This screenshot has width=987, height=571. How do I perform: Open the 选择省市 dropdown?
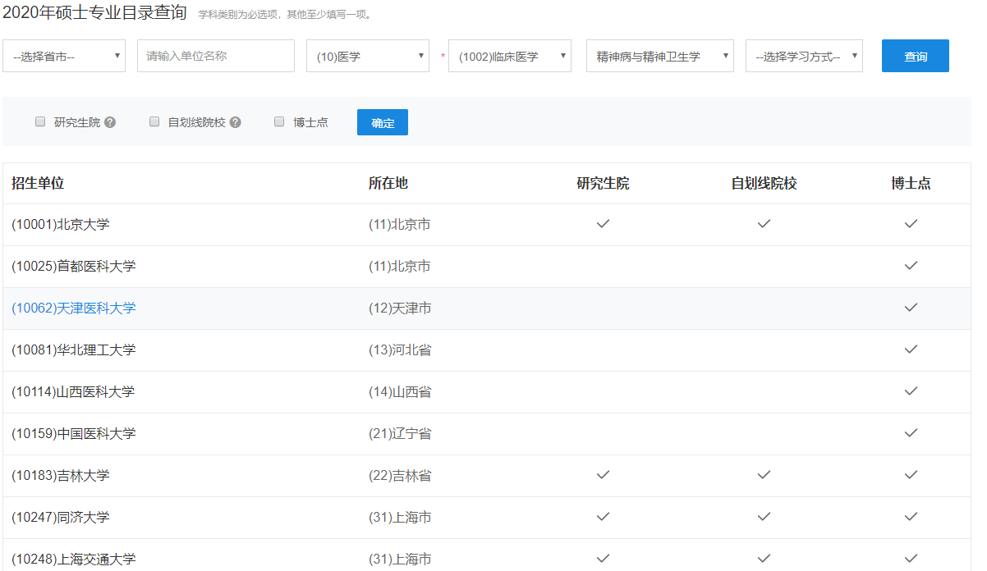point(64,56)
